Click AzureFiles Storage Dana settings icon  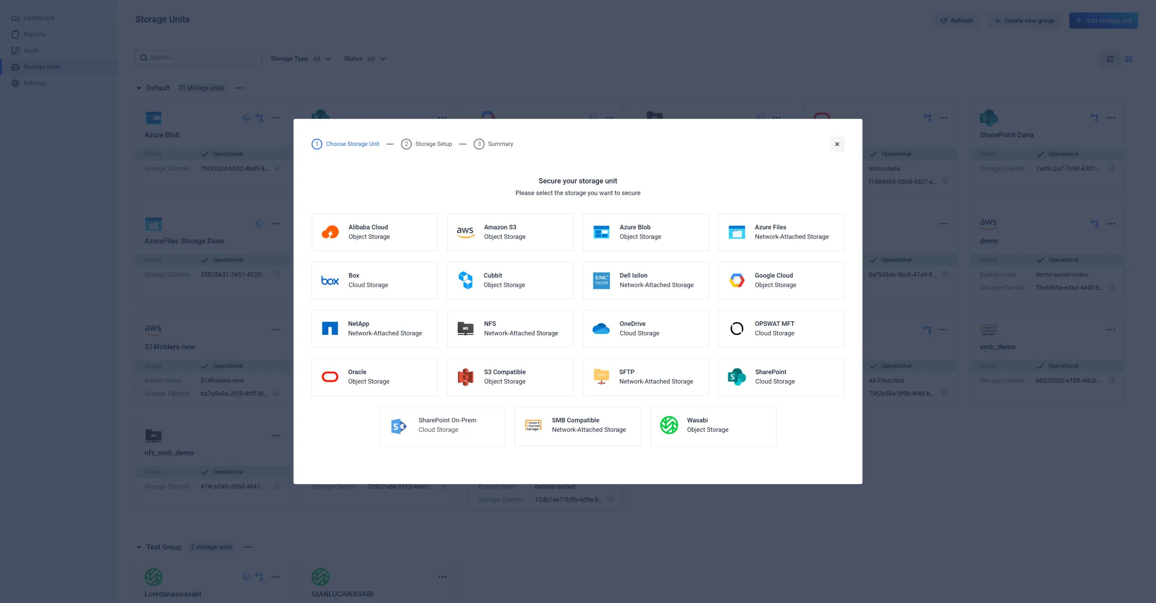coord(259,224)
